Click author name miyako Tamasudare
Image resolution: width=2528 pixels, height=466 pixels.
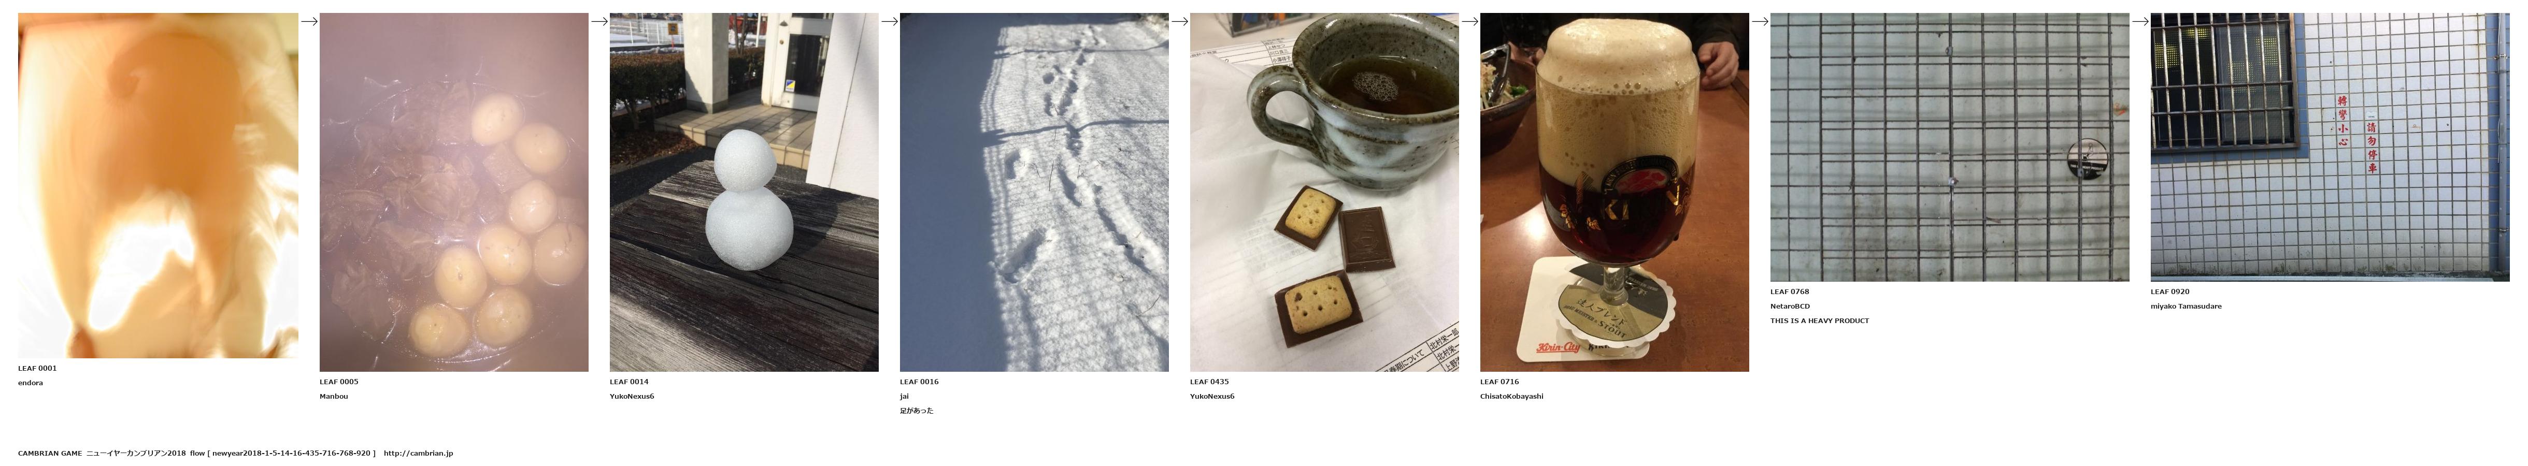pyautogui.click(x=2186, y=306)
